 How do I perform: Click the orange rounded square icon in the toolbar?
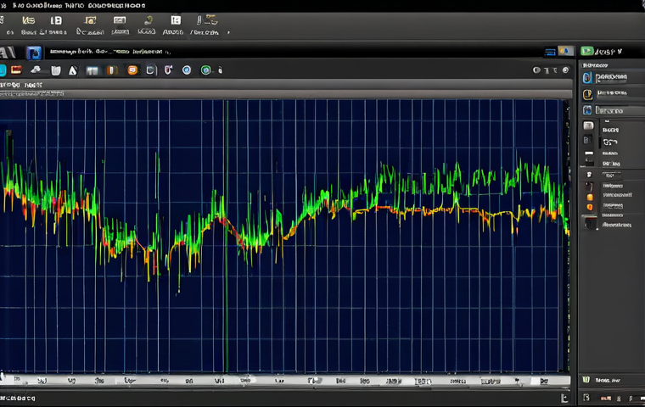(x=132, y=70)
